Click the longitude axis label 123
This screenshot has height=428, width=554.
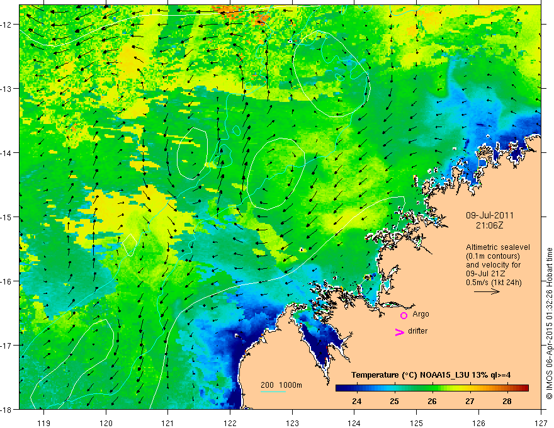(x=292, y=423)
